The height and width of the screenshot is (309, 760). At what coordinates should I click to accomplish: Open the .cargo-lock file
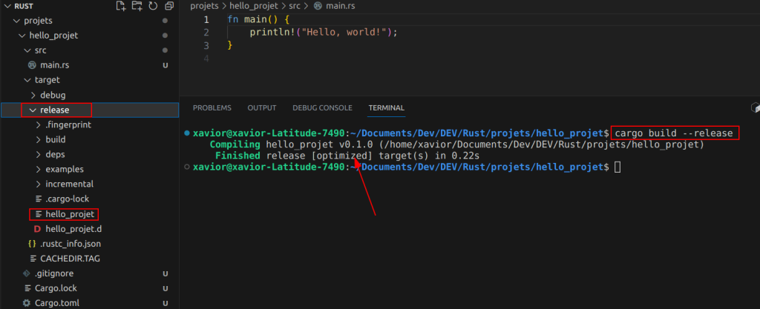pyautogui.click(x=68, y=199)
